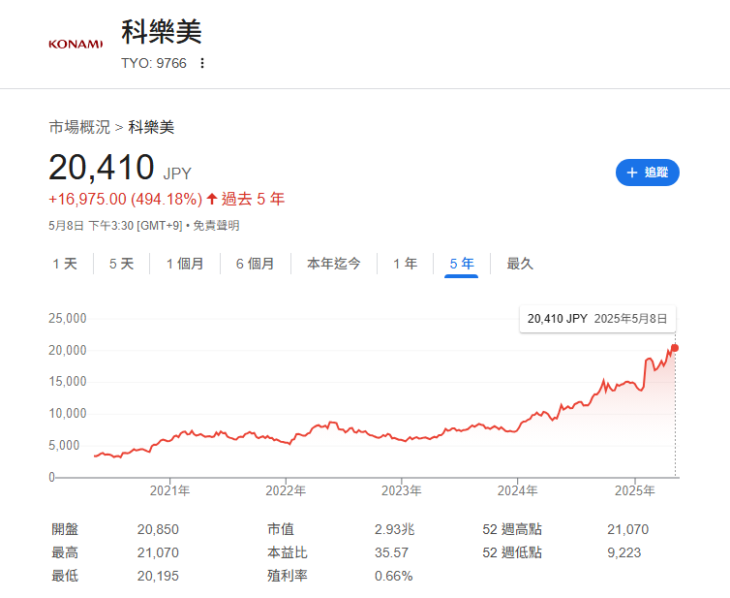Click the 15,000 y-axis label
The height and width of the screenshot is (598, 730).
coord(68,382)
